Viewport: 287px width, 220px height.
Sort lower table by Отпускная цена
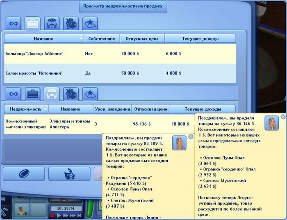tap(150, 109)
